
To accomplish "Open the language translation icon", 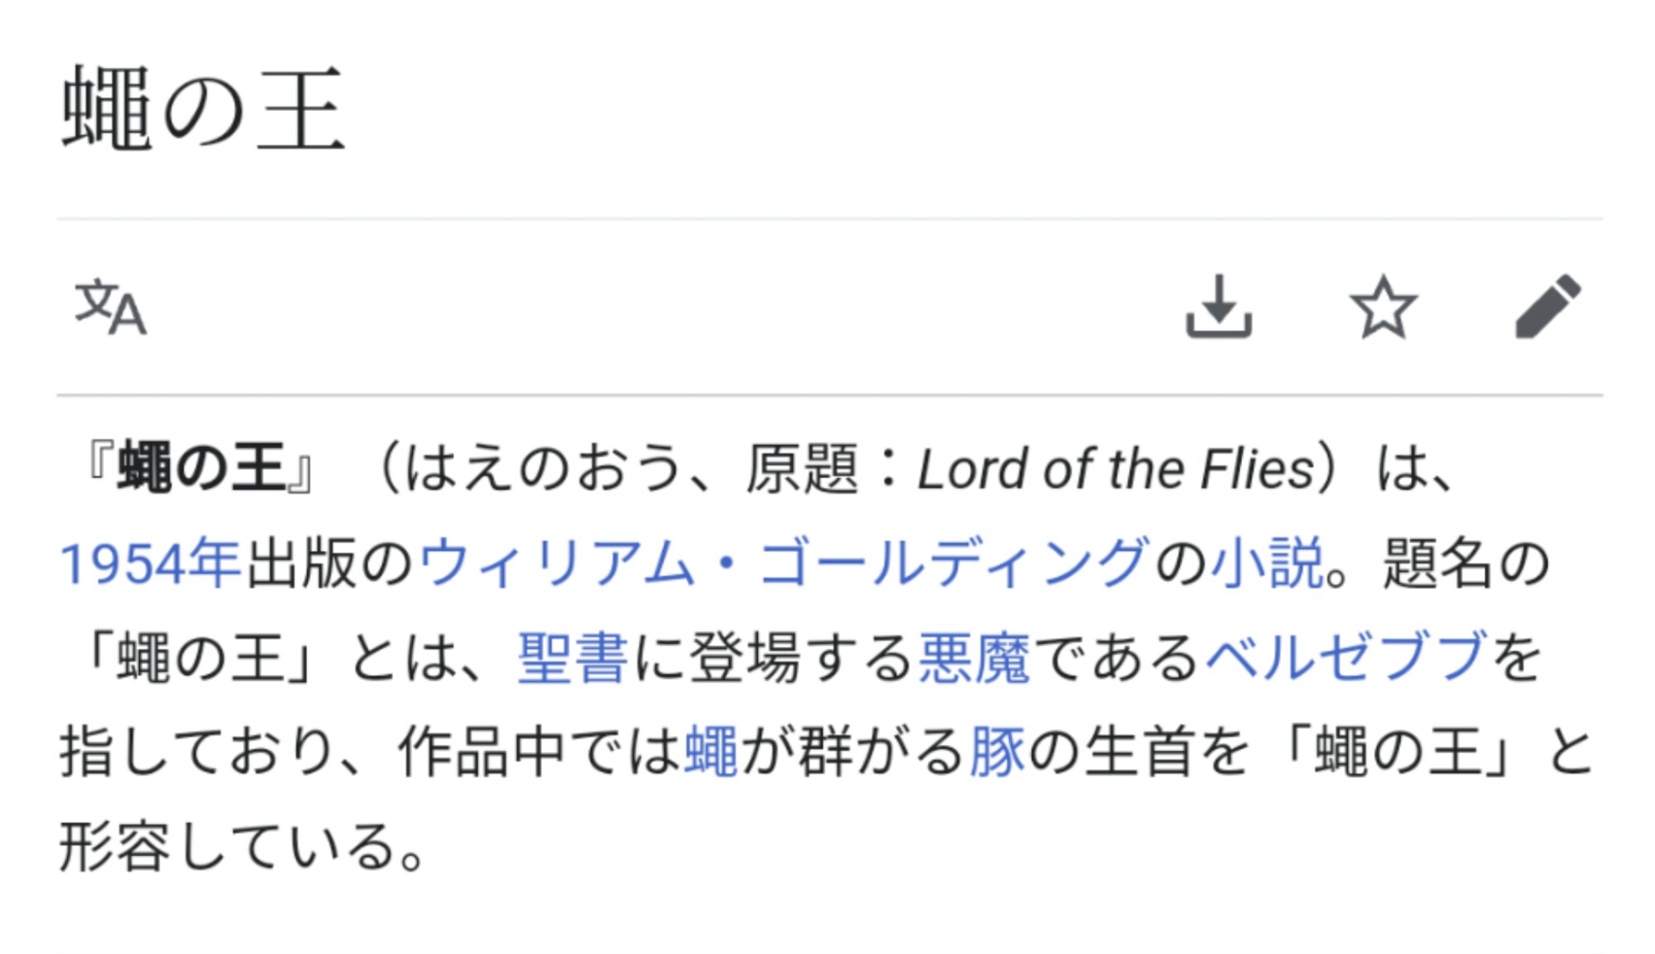I will pos(111,307).
